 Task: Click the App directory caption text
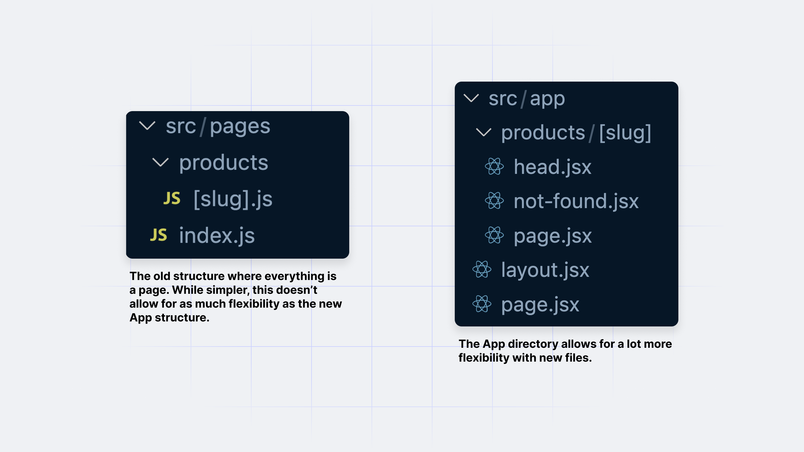click(565, 351)
